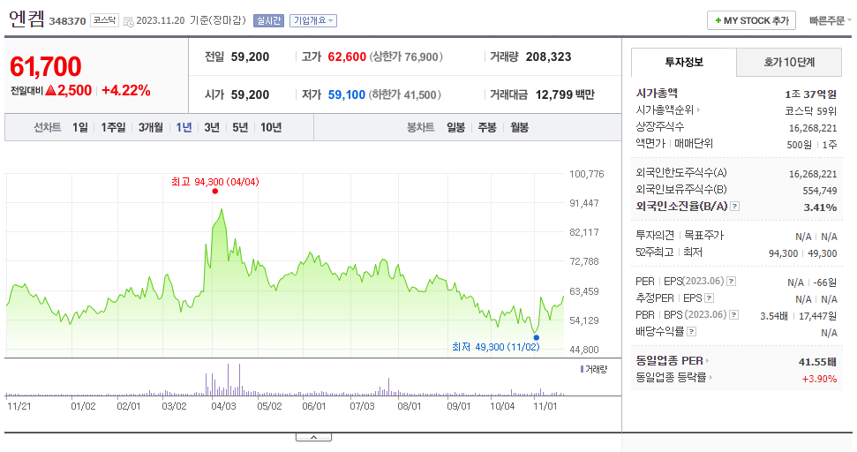
Task: Select the 3년 line chart range
Action: (212, 127)
